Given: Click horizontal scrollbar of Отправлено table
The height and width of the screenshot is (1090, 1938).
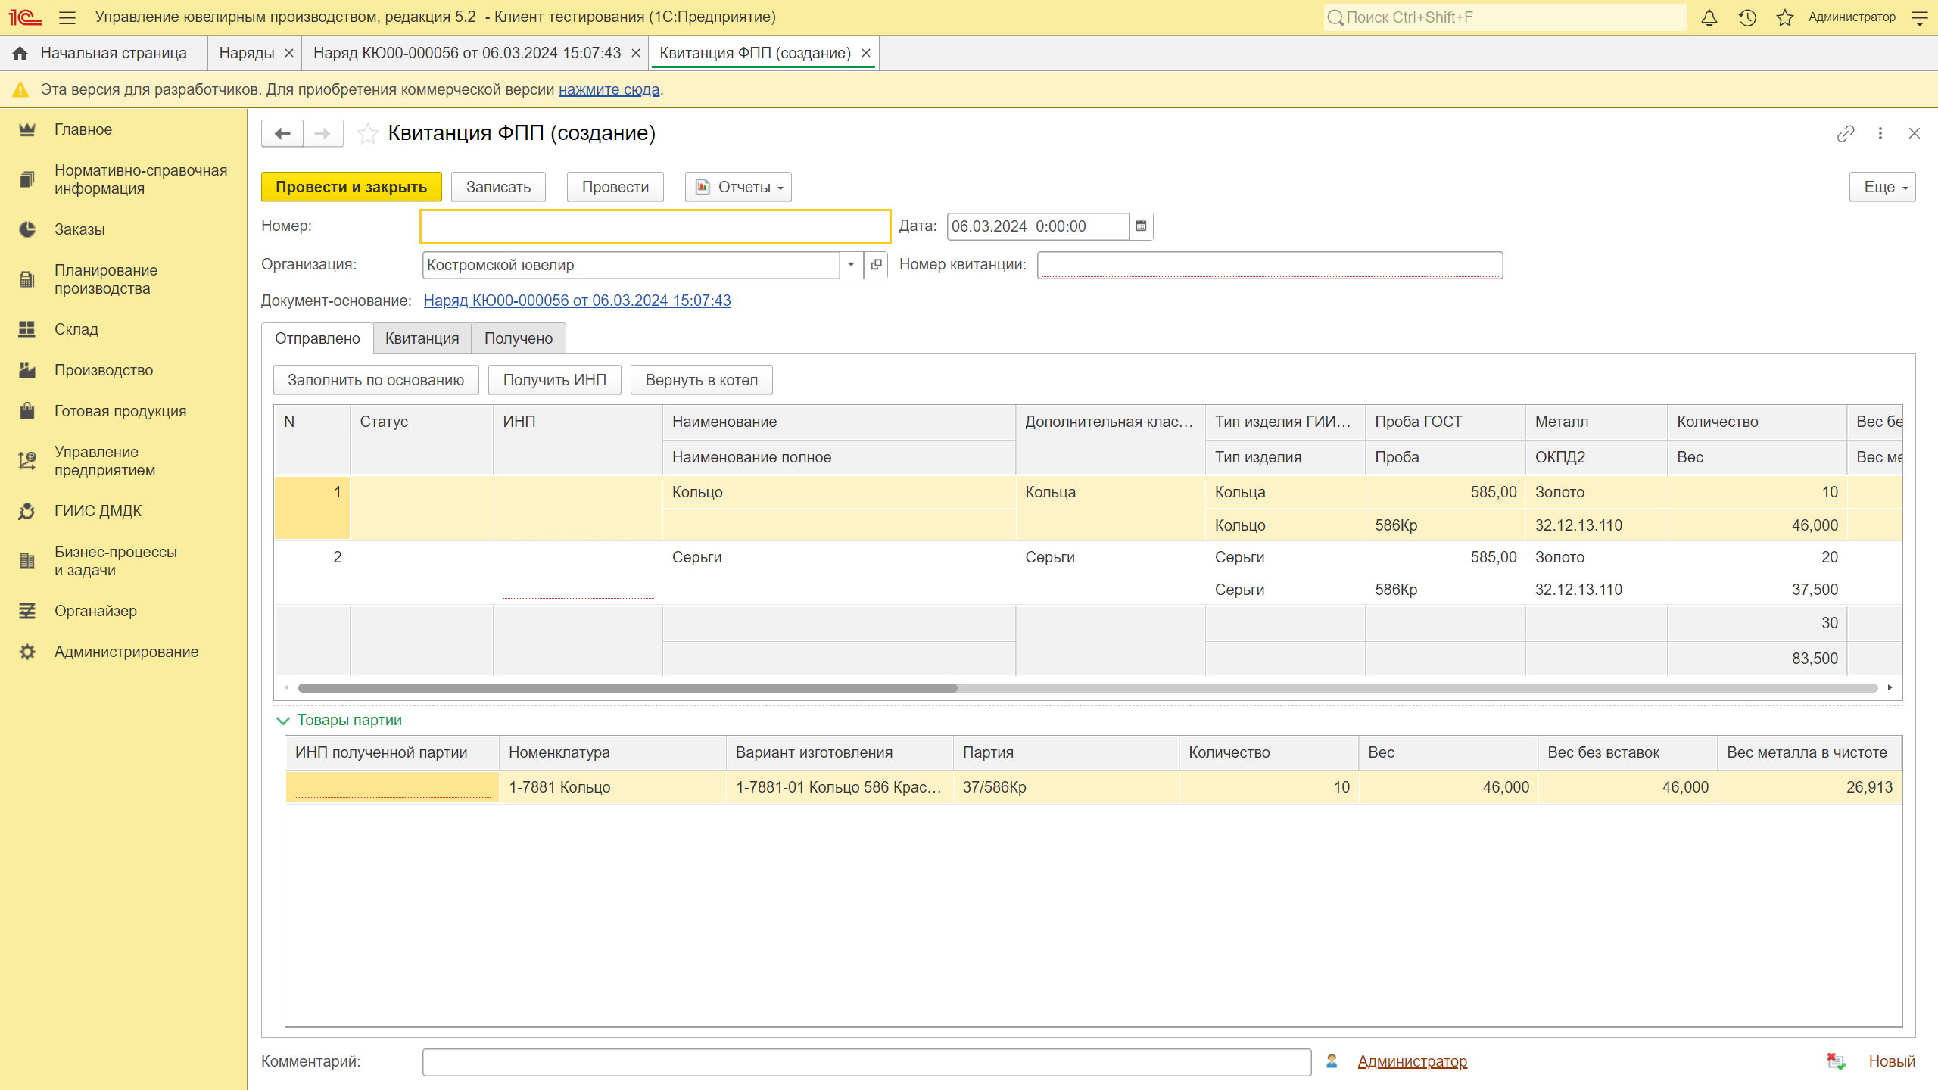Looking at the screenshot, I should click(x=628, y=688).
